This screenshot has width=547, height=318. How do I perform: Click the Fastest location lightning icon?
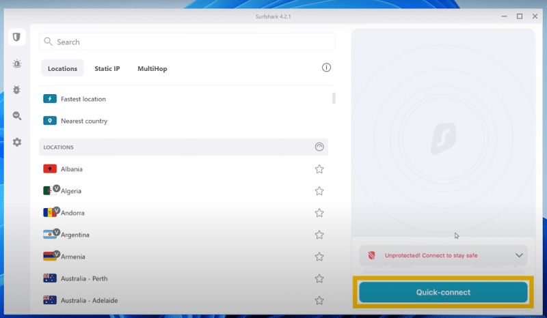pyautogui.click(x=50, y=99)
